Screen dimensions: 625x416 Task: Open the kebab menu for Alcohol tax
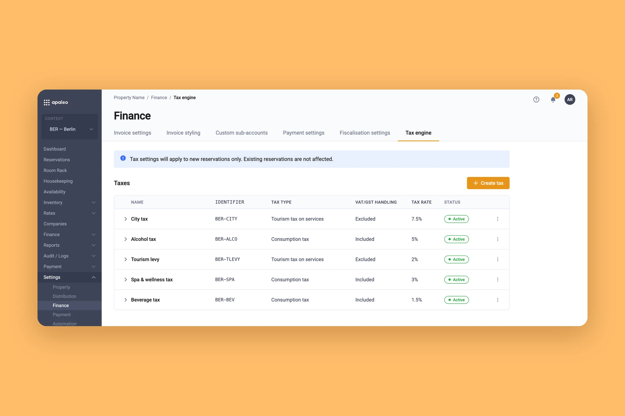pyautogui.click(x=497, y=239)
